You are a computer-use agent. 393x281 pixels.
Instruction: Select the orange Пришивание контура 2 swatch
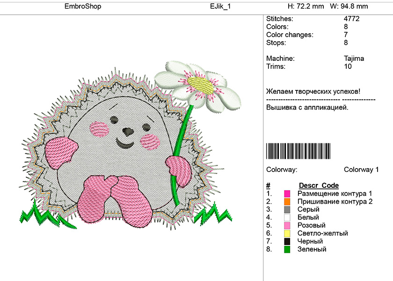click(x=287, y=201)
